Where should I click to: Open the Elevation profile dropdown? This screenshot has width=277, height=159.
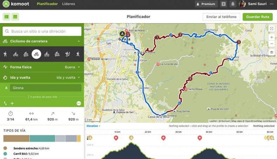pos(94,126)
